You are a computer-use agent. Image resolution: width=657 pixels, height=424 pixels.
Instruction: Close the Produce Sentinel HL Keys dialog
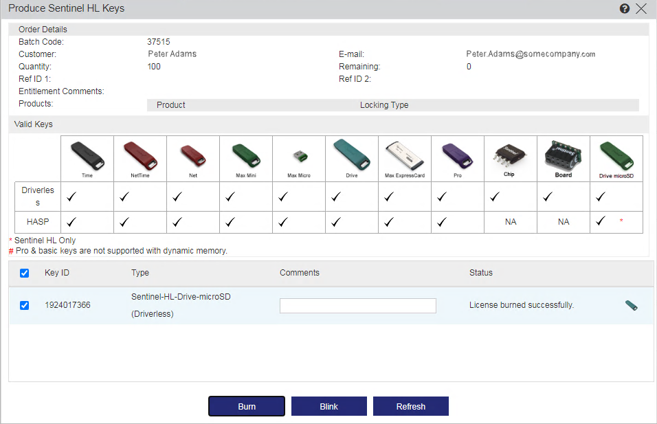641,9
